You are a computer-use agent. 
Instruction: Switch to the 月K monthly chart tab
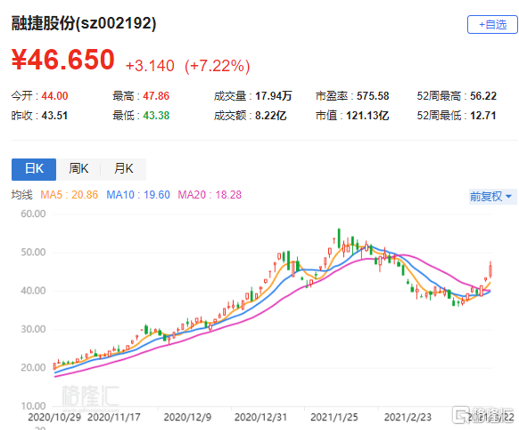pos(123,169)
